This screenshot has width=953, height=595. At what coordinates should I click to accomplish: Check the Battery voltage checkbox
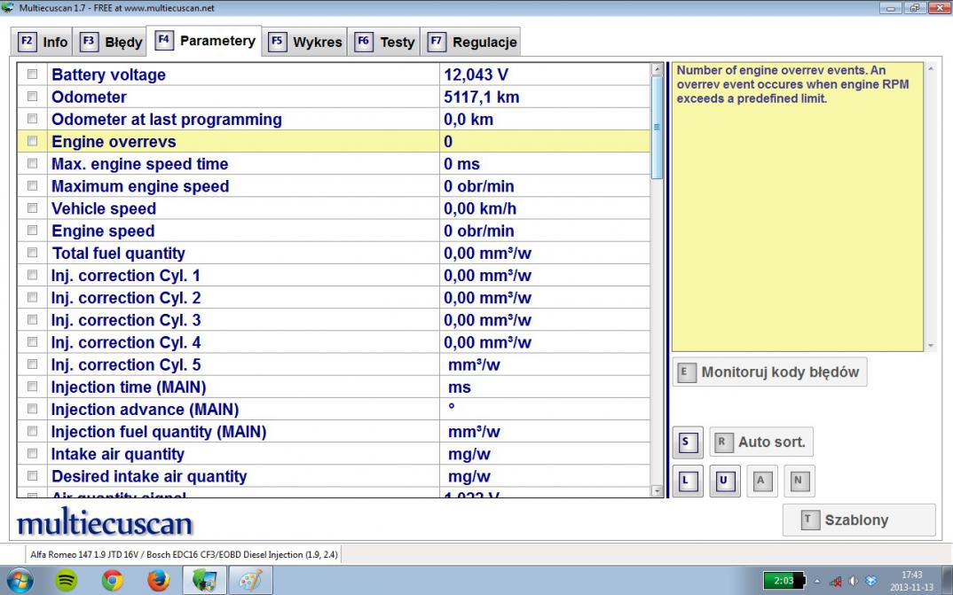coord(32,74)
